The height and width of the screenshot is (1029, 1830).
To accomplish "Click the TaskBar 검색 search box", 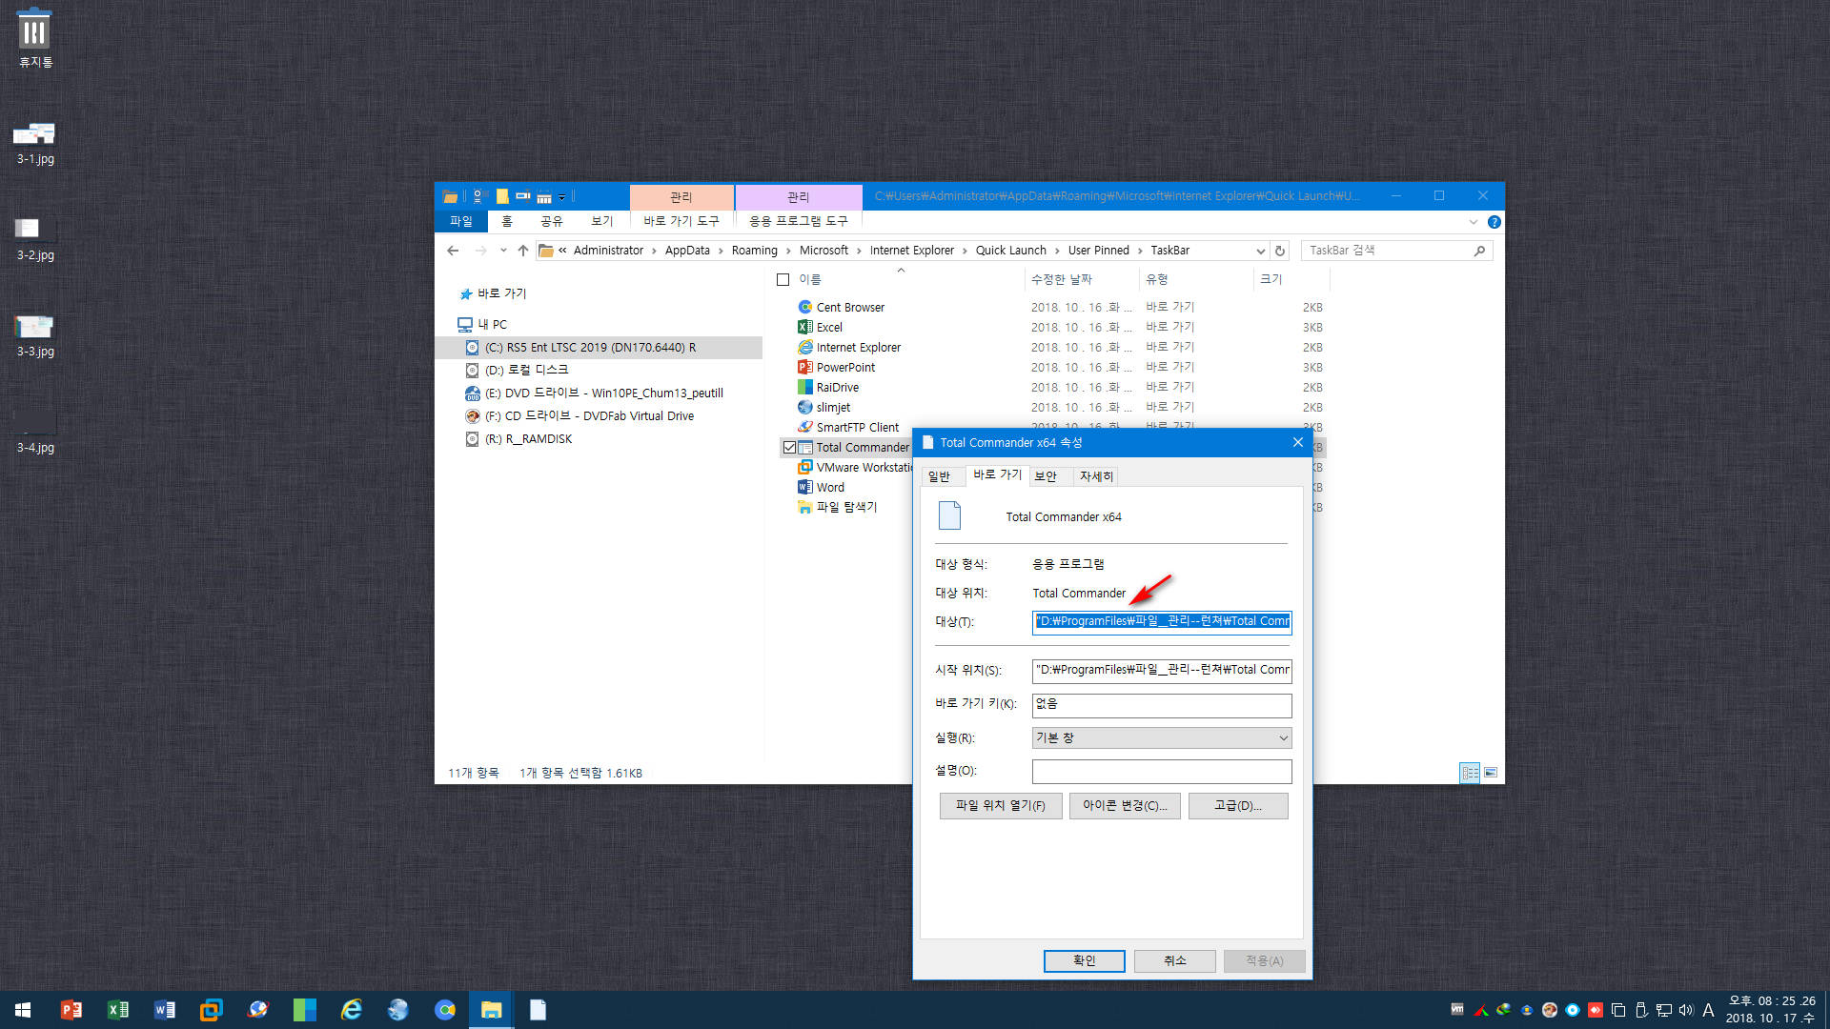I will coord(1396,251).
